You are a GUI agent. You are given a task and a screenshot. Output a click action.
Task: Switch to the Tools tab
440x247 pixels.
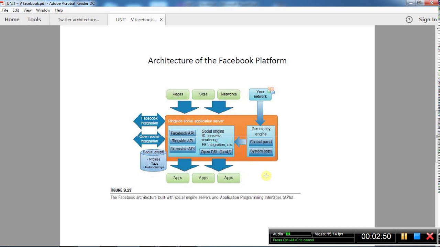34,20
